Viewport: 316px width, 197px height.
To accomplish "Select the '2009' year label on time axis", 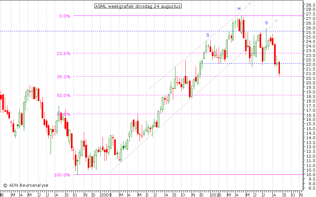I will [x=106, y=195].
